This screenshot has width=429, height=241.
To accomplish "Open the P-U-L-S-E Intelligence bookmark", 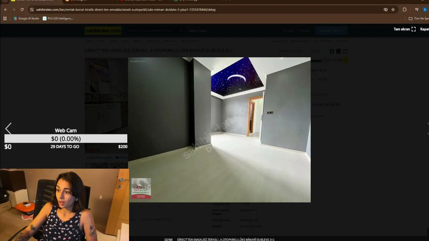I will coord(58,18).
